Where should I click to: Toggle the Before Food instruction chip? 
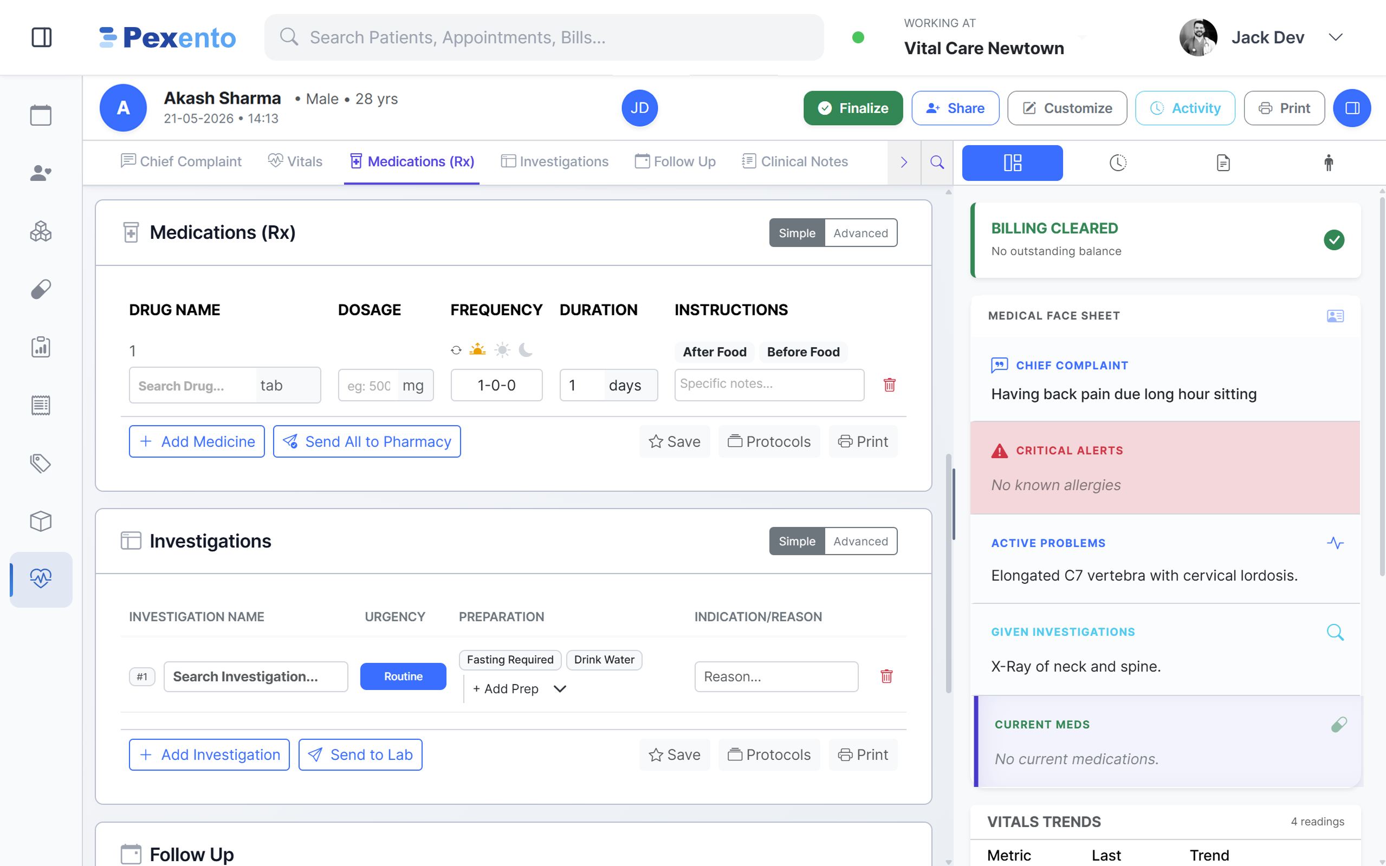coord(804,352)
